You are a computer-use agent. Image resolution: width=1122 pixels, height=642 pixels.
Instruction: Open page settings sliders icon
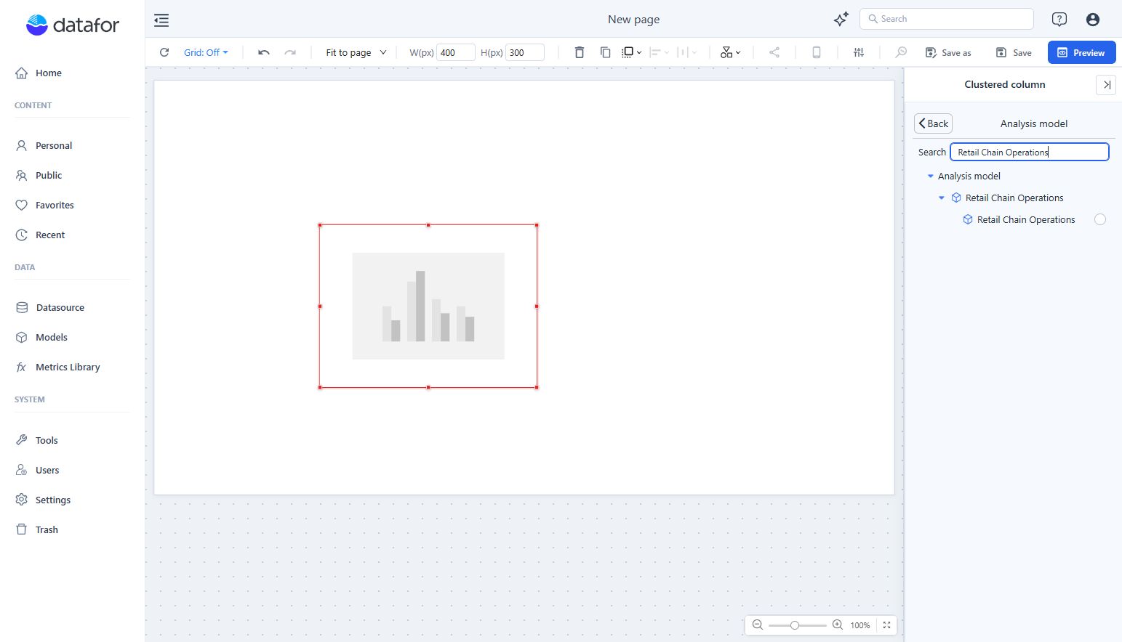859,52
